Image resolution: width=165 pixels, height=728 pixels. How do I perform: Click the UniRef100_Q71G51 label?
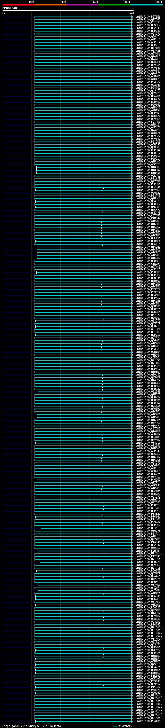tap(148, 559)
